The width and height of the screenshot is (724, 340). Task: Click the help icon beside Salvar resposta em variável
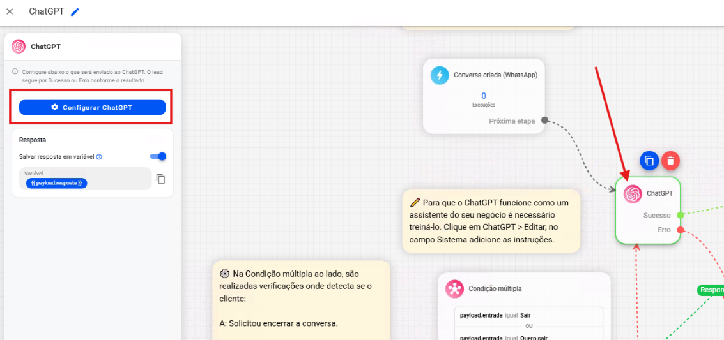[99, 157]
